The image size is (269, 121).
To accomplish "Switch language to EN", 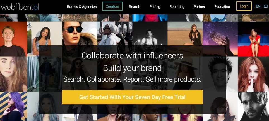I will tap(258, 6).
